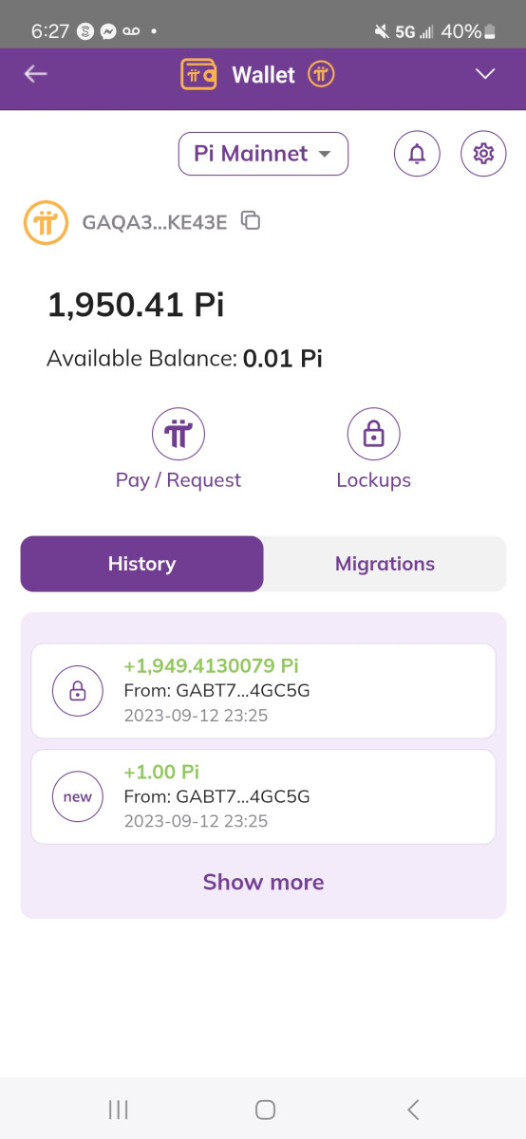
Task: Tap the lock icon on the 1,949.4130079 Pi transaction
Action: (78, 691)
